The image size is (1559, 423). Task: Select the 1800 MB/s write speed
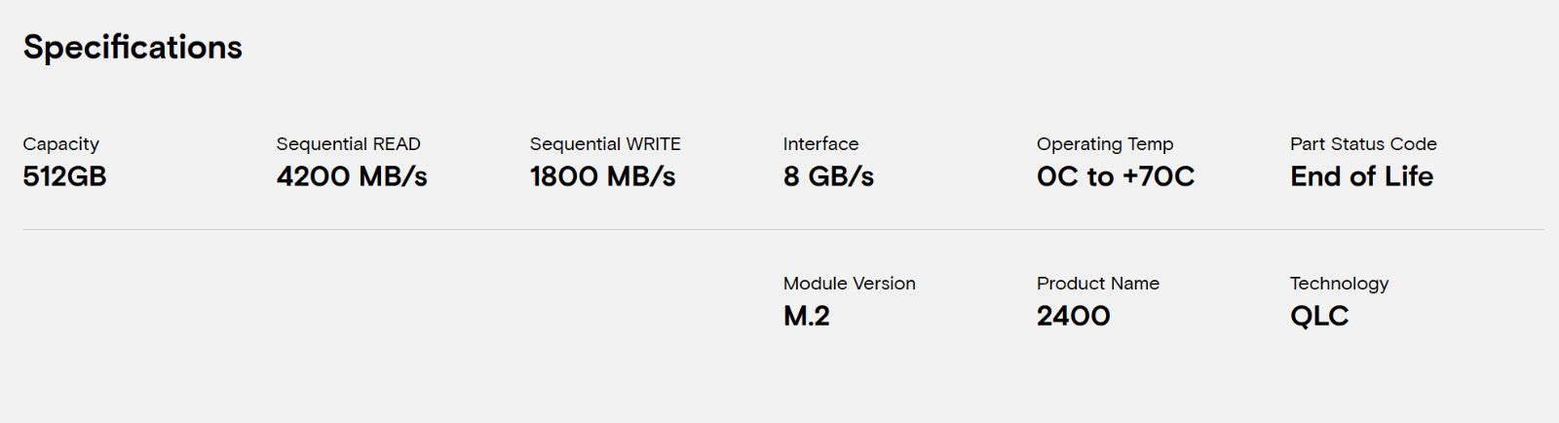tap(602, 176)
